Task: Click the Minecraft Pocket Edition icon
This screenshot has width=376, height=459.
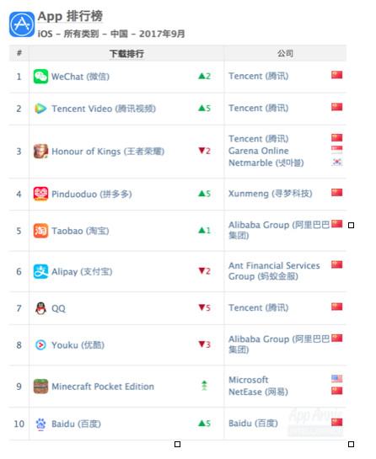Action: [40, 387]
